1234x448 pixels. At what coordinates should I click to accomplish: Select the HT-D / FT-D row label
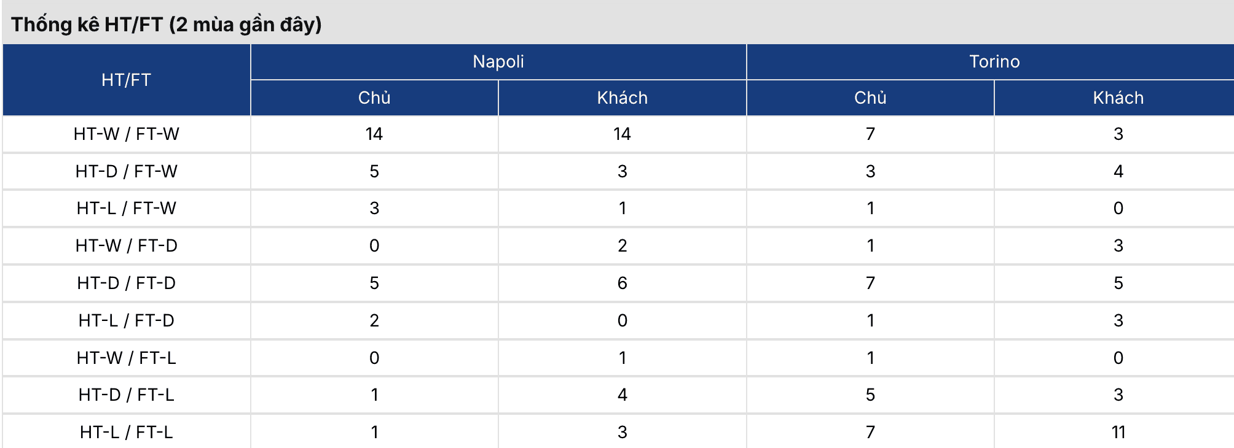coord(126,283)
